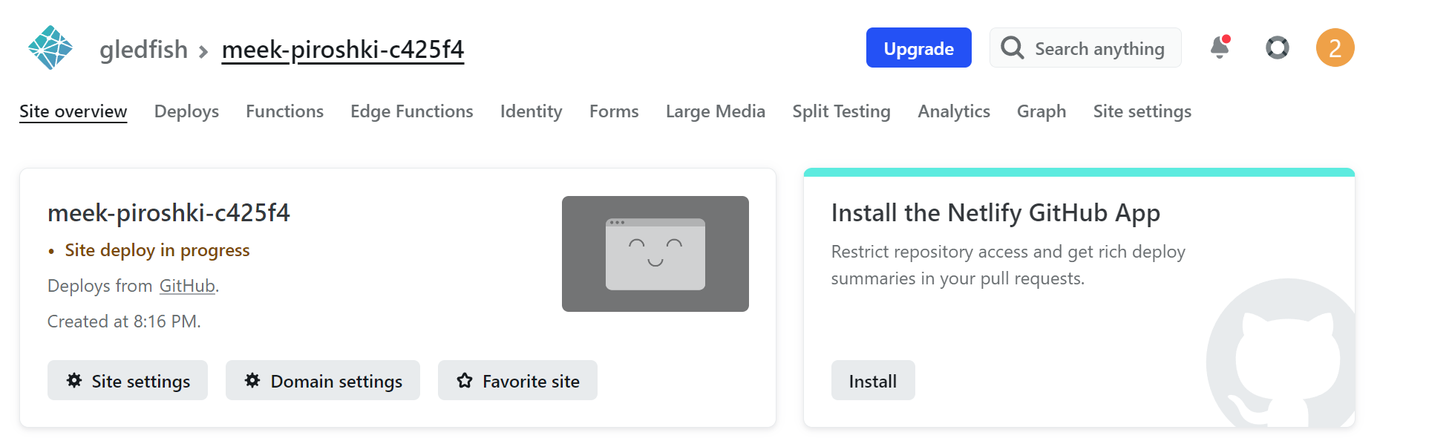Screen dimensions: 1452x444
Task: Open the notifications bell icon
Action: coord(1220,48)
